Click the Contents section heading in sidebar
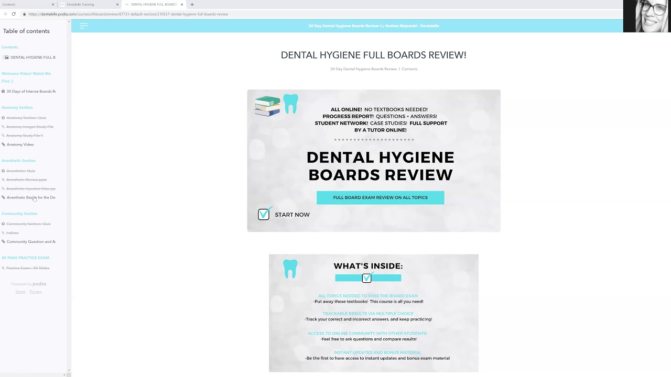Screen dimensions: 671x377 click(9, 47)
